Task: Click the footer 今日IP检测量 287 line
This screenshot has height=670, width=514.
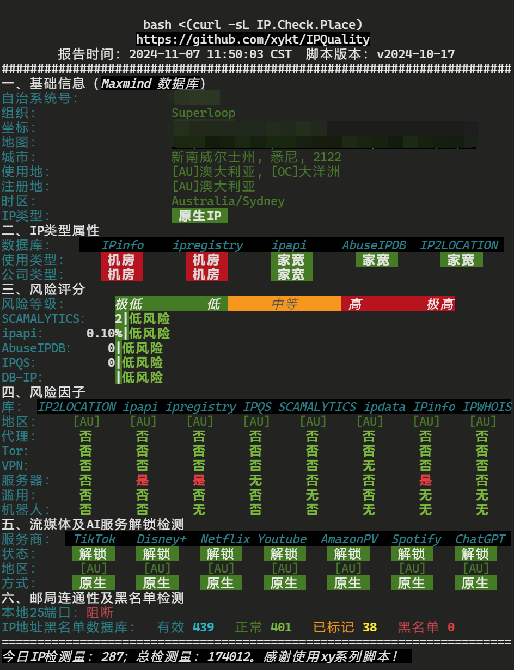Action: pyautogui.click(x=206, y=656)
